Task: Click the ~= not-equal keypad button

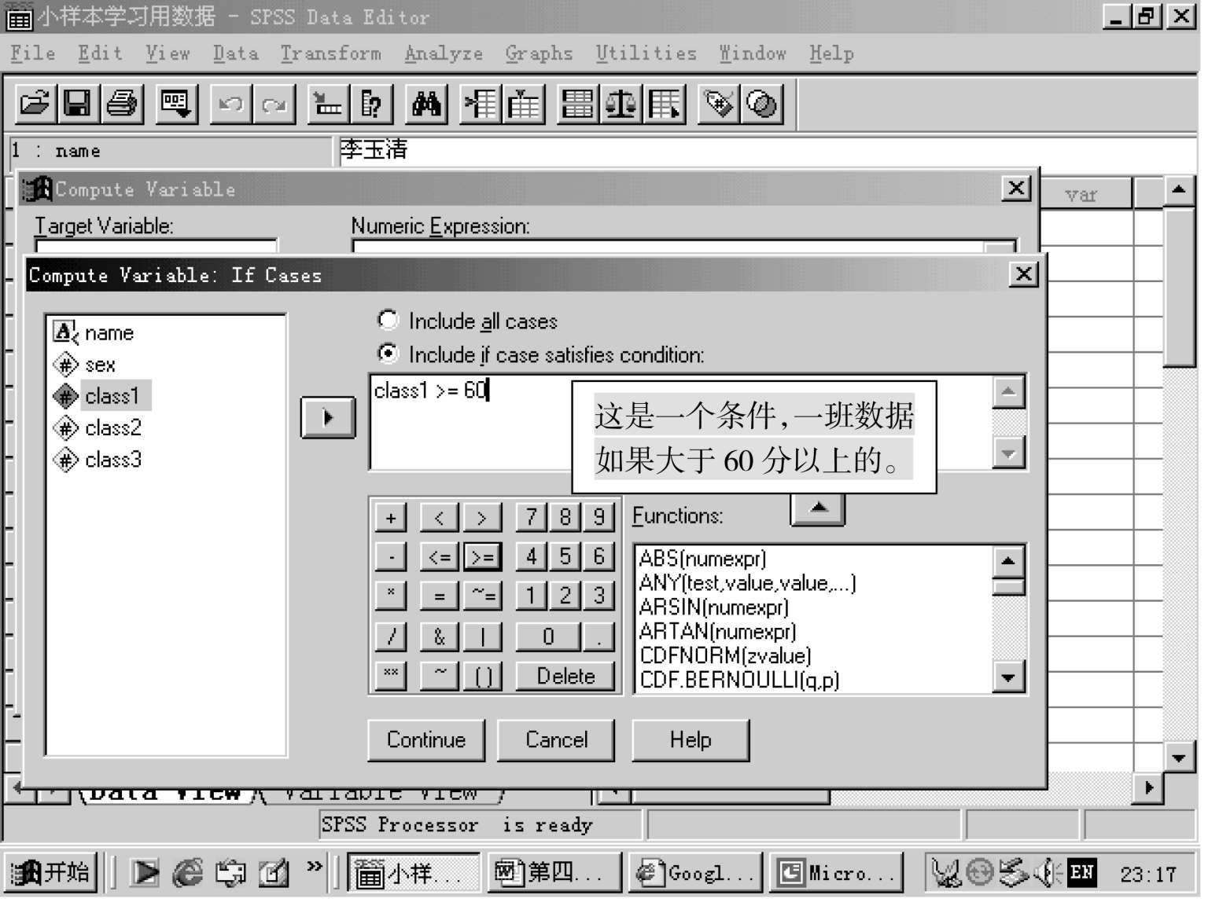Action: pyautogui.click(x=482, y=596)
